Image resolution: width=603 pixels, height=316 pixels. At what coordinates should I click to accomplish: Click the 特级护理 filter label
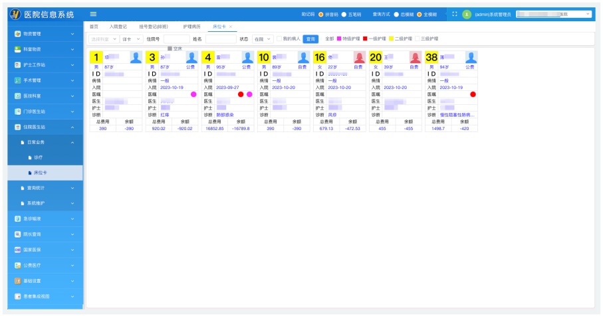coord(351,39)
